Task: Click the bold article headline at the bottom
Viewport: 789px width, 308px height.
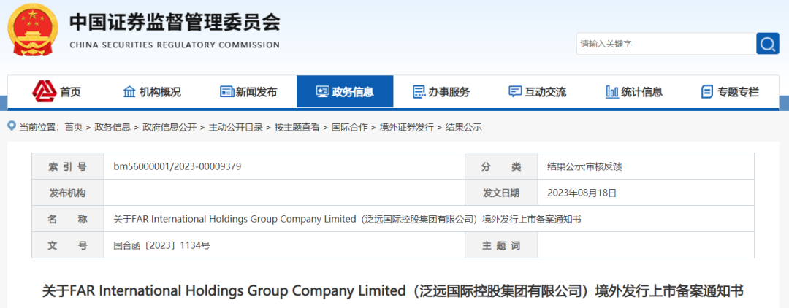Action: (x=393, y=291)
